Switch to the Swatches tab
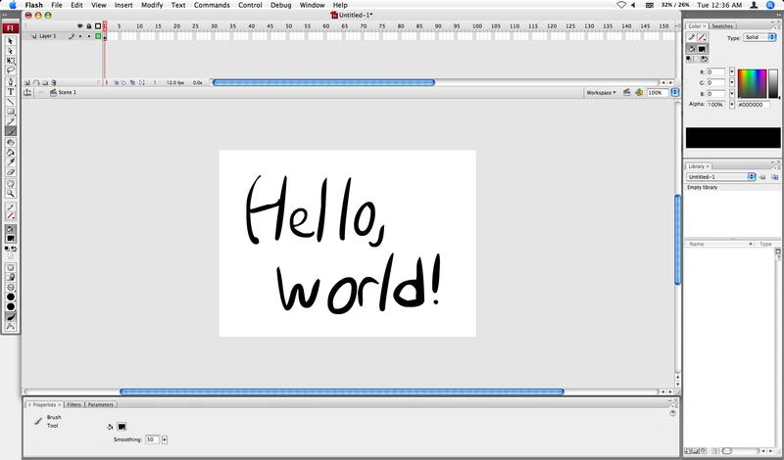The image size is (784, 460). 721,25
